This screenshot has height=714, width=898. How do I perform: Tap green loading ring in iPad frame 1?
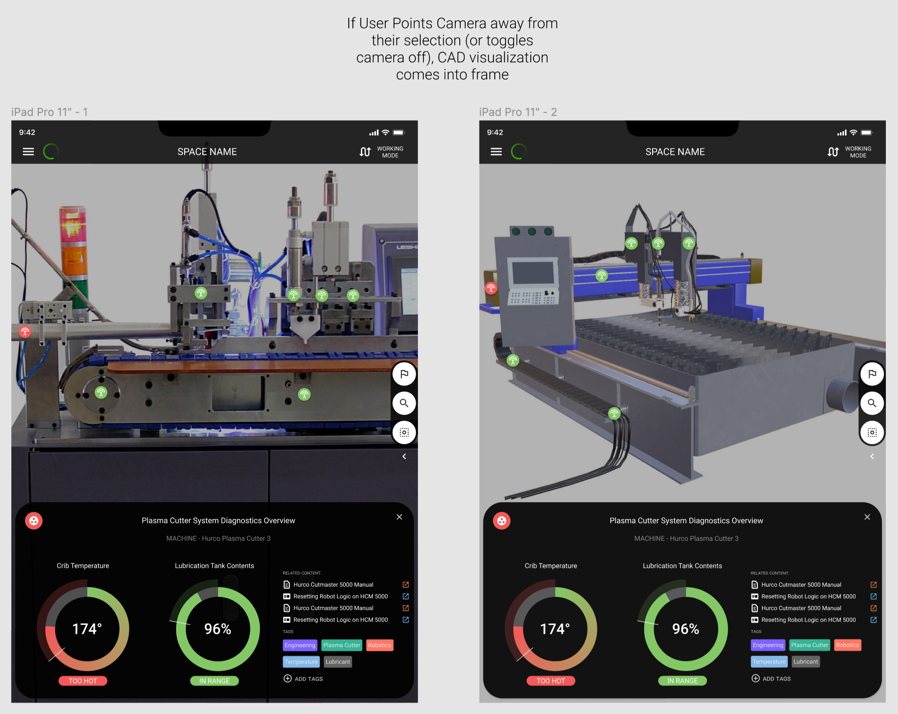[x=51, y=152]
